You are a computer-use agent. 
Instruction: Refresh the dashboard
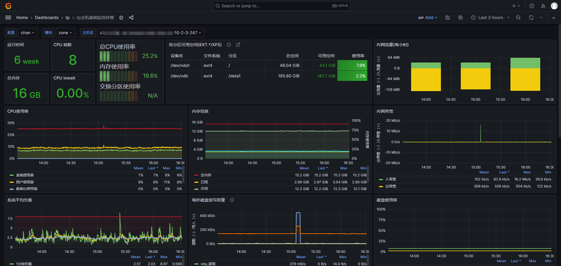click(531, 18)
